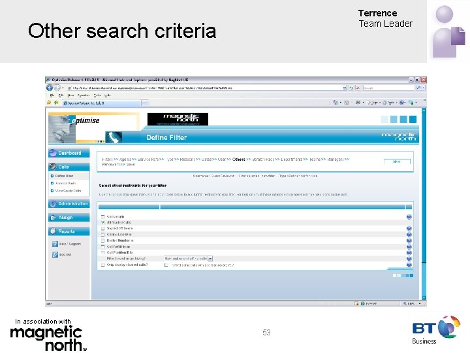
Task: Go to the Departments step in the breadcrumb
Action: click(x=291, y=160)
